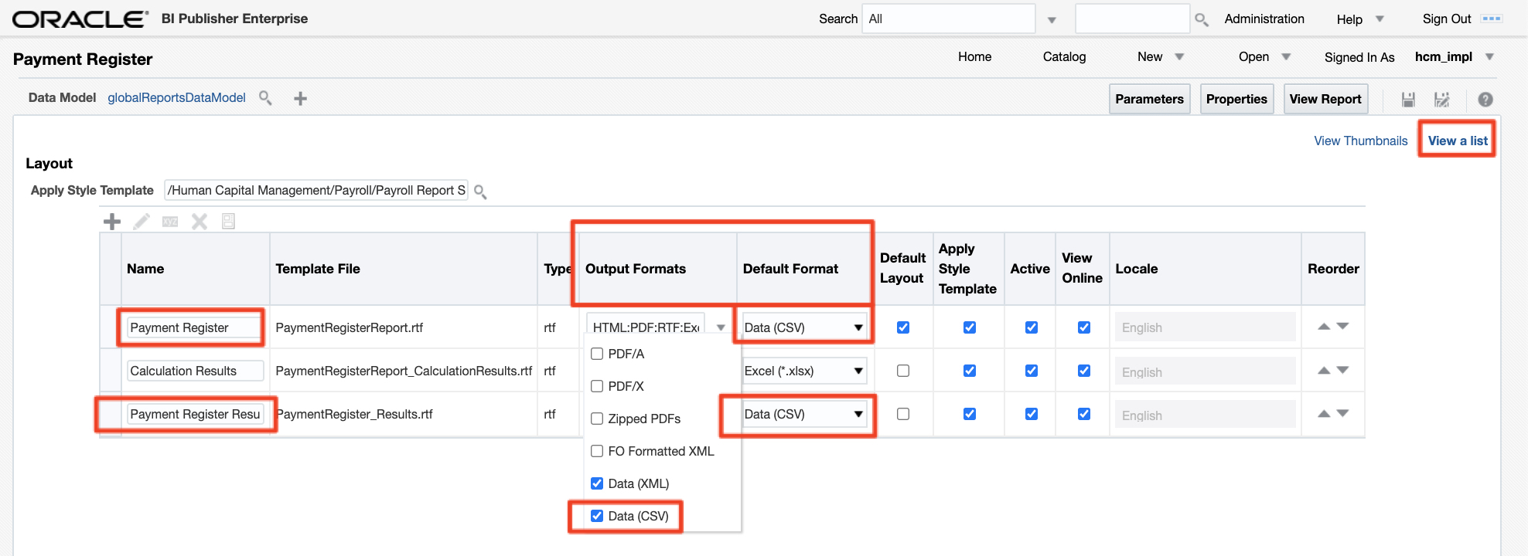Click the Save report floppy disk icon

1408,100
